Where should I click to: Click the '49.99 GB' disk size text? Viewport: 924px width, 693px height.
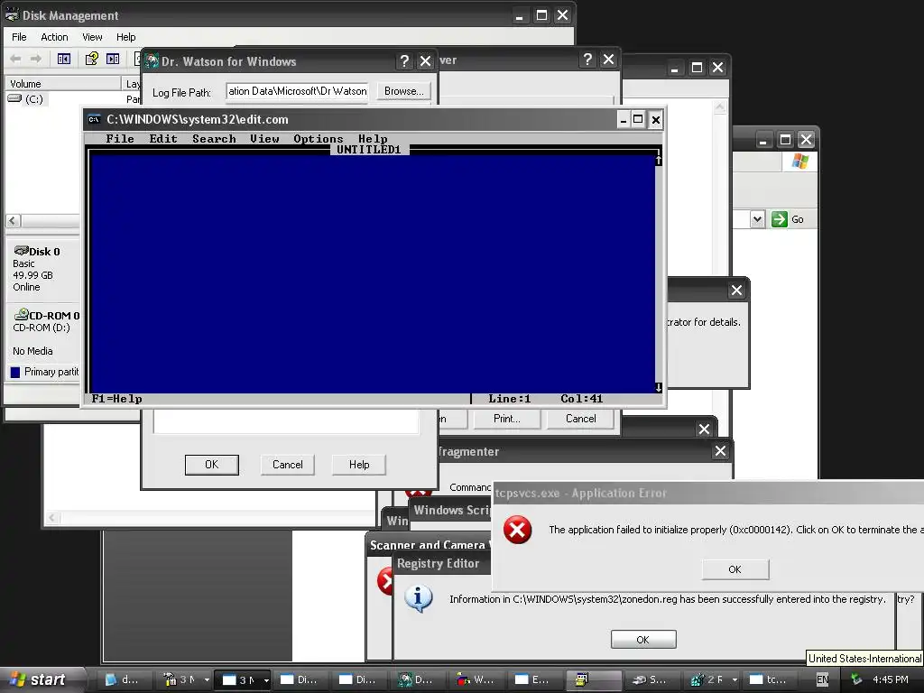[x=33, y=275]
